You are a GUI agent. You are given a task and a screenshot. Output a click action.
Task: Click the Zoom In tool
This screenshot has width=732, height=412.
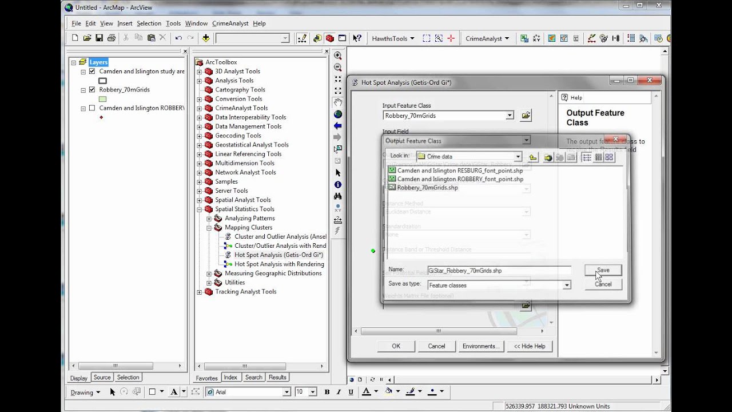pyautogui.click(x=337, y=56)
